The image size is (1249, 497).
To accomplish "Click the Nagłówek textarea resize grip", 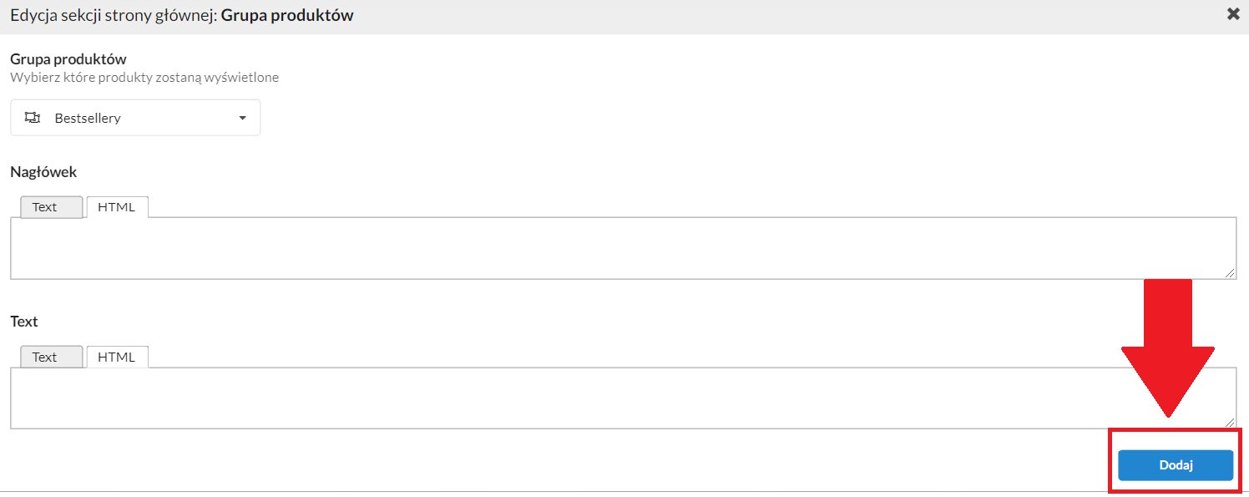I will point(1231,273).
